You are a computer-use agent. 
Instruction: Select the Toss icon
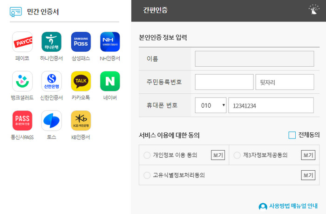51,121
